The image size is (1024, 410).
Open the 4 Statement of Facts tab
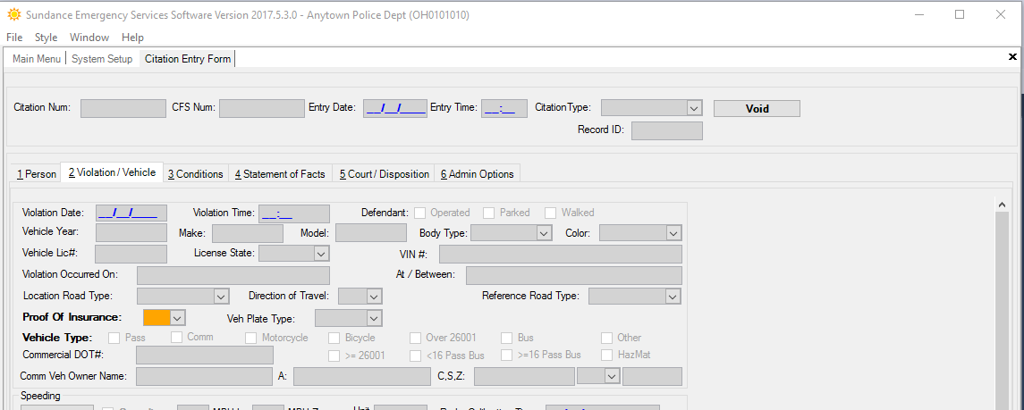point(280,174)
